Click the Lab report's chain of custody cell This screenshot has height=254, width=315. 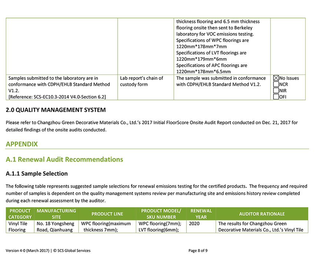(x=141, y=81)
